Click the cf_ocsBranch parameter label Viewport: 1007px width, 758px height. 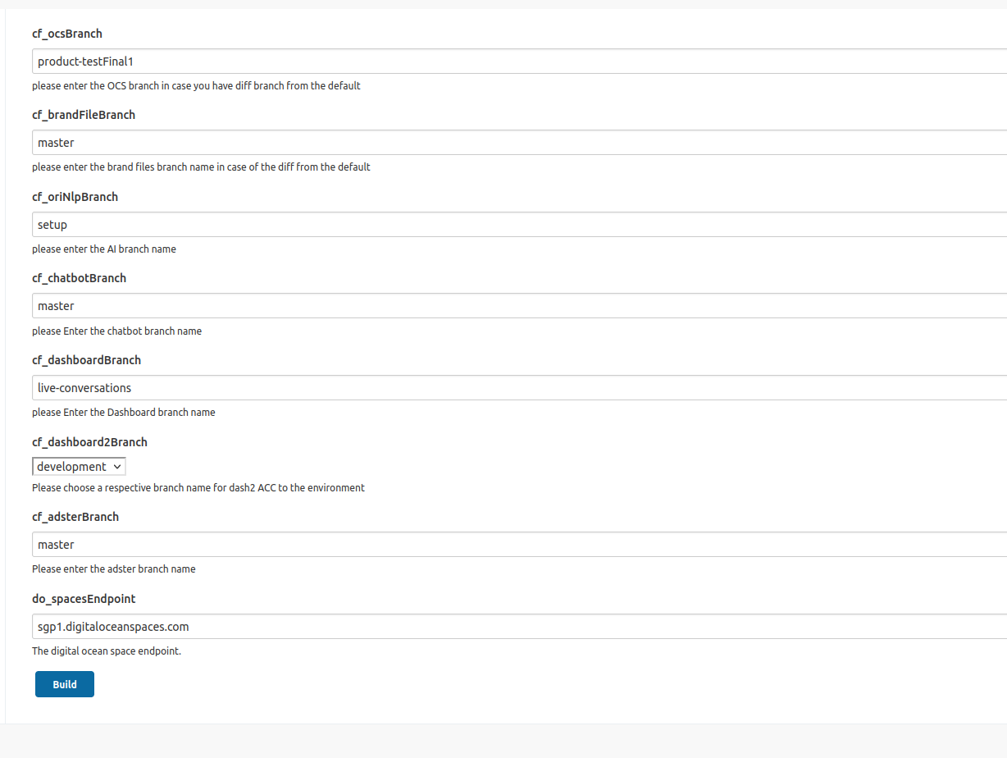point(67,34)
